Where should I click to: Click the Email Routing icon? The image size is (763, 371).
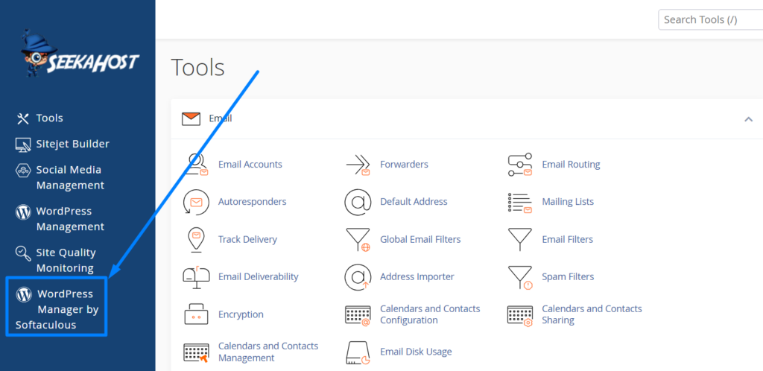519,165
